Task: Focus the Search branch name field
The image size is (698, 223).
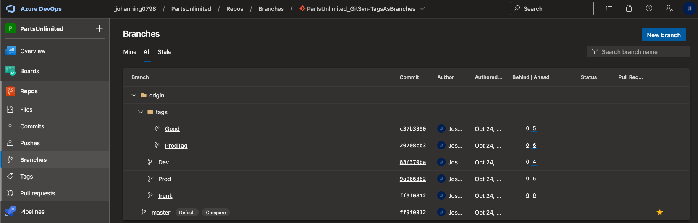Action: point(642,52)
